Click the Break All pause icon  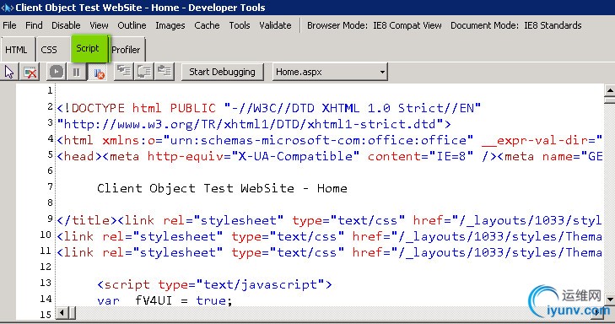pyautogui.click(x=77, y=73)
